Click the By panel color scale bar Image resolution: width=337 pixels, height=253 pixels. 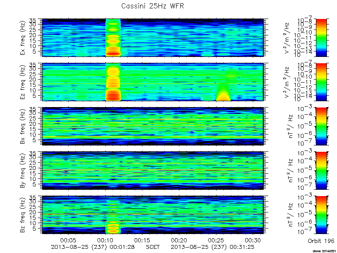(x=321, y=171)
